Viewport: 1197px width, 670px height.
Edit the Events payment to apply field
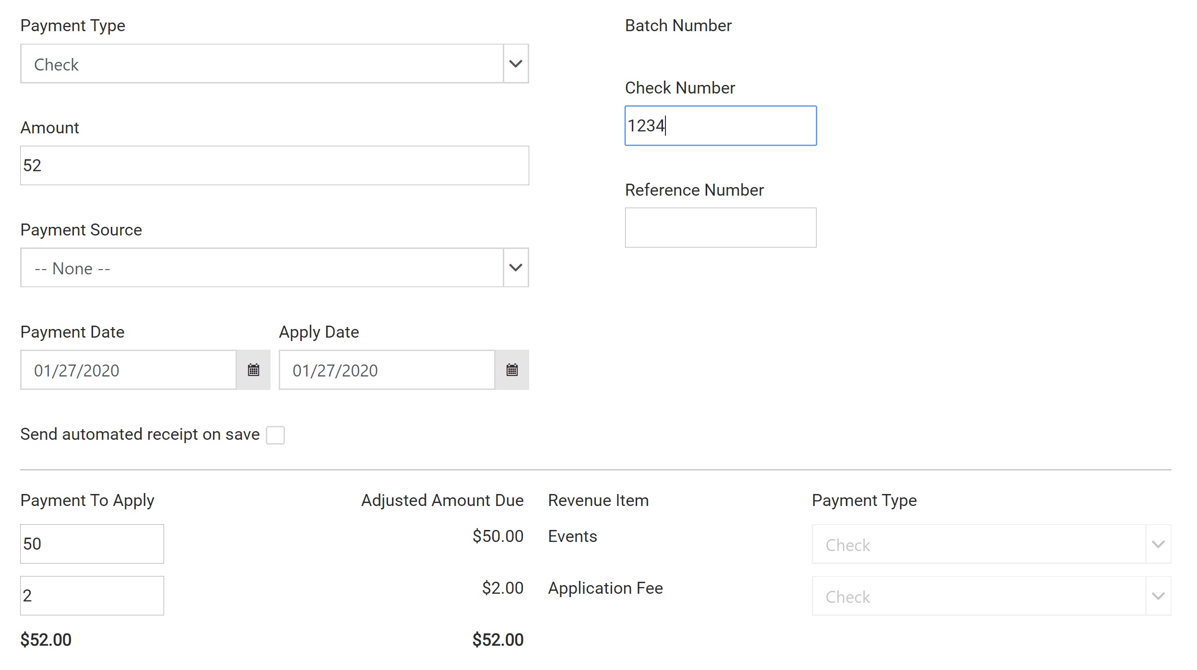92,544
